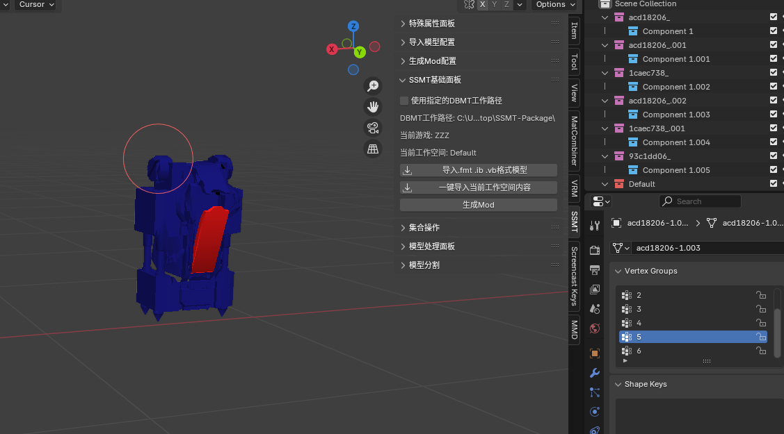Switch to the MMD sidebar tab

tap(575, 330)
